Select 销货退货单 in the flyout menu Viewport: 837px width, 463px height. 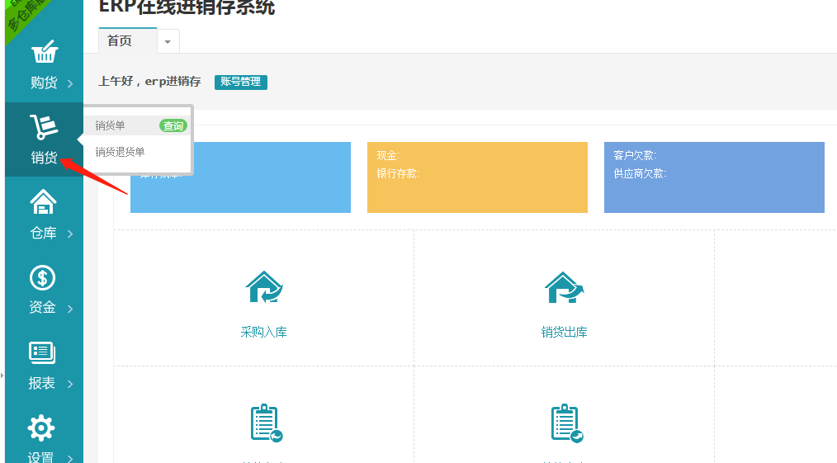coord(120,152)
